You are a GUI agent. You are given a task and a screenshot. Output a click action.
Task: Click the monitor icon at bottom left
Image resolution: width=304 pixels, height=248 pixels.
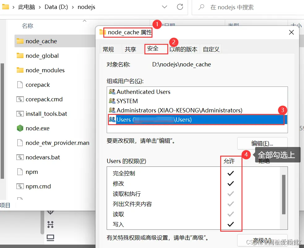[x=50, y=238]
